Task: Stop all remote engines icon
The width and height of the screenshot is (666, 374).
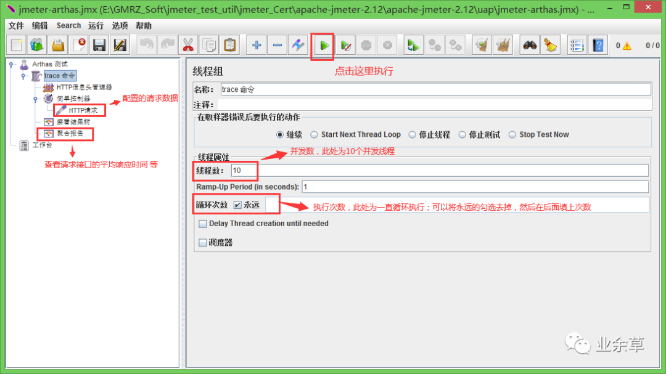Action: pos(434,45)
